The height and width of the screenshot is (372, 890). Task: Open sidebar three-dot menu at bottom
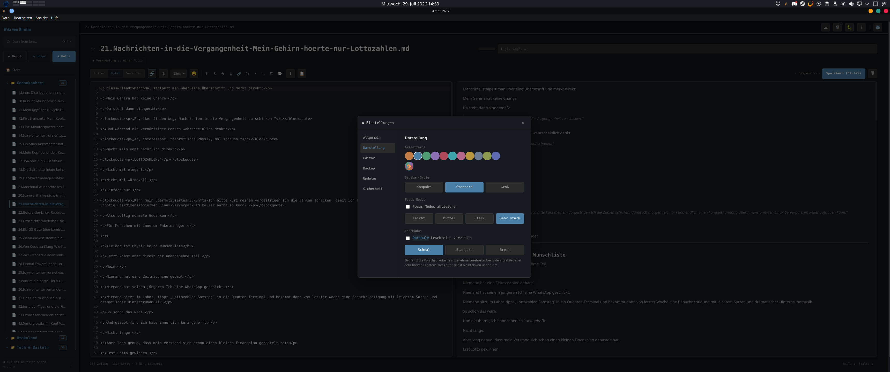[x=71, y=365]
